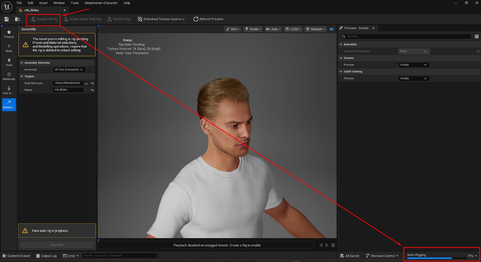Browse to asset in Content Browser icon
The width and height of the screenshot is (481, 262).
17,19
